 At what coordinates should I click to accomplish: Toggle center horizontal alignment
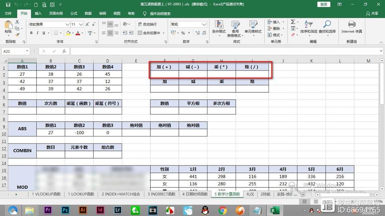click(110, 33)
